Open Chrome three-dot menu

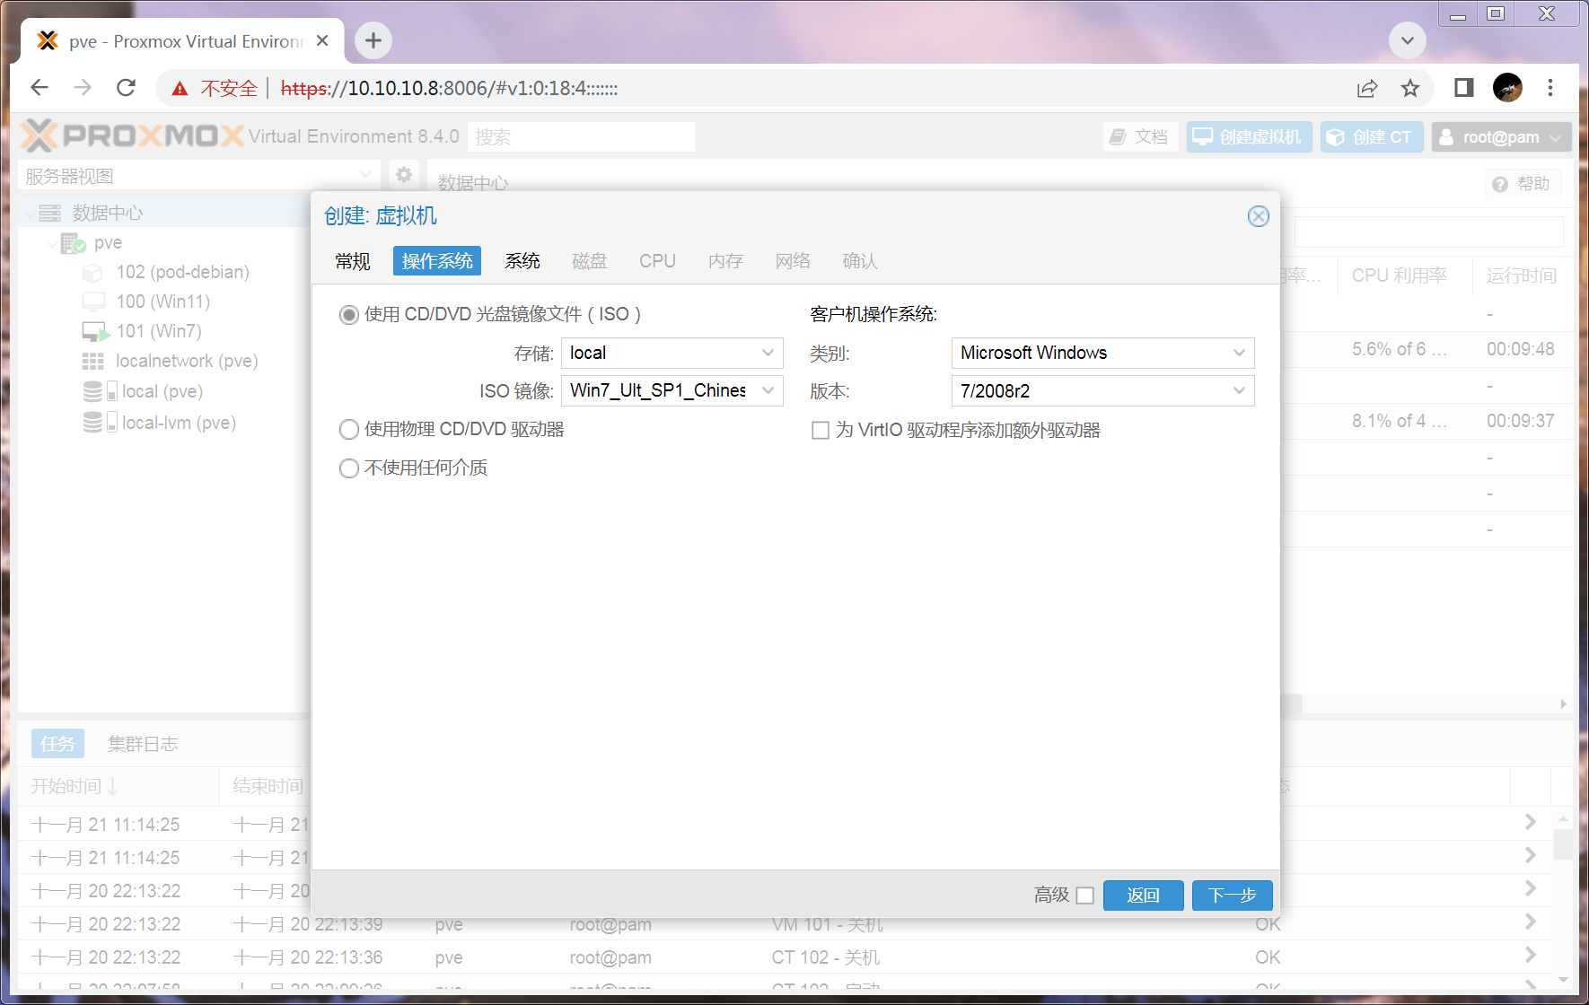pyautogui.click(x=1550, y=88)
